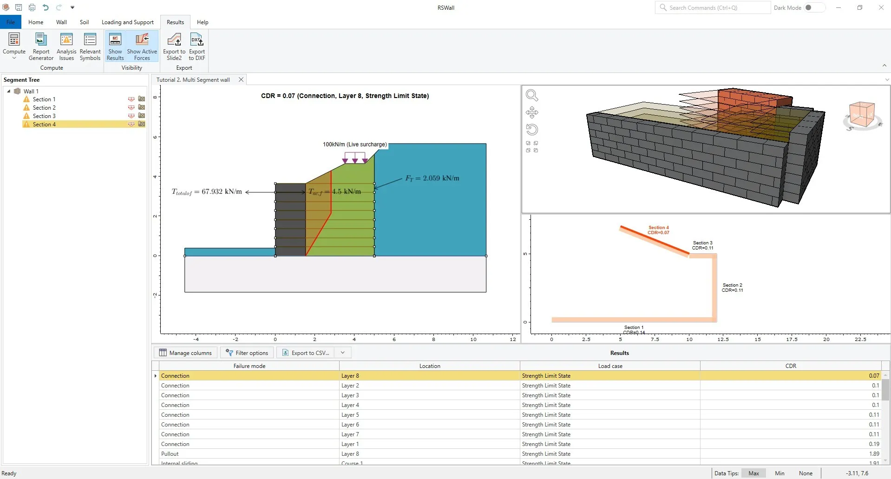Click the Filter options button

[247, 353]
